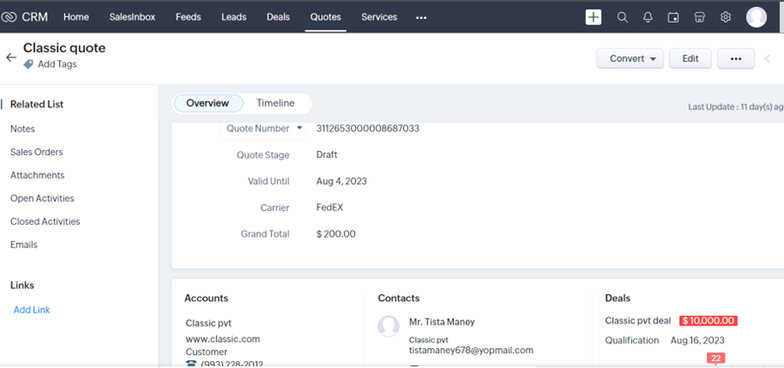Open the Services module
Image resolution: width=784 pixels, height=368 pixels.
379,17
